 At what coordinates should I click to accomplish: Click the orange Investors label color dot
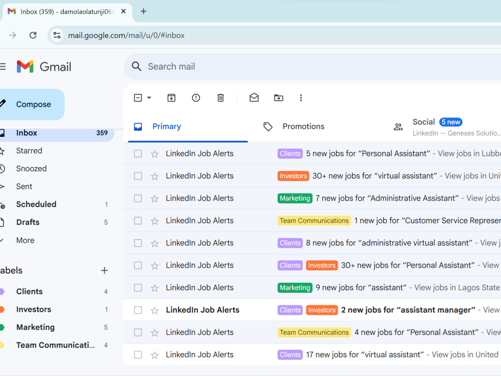[x=2, y=309]
